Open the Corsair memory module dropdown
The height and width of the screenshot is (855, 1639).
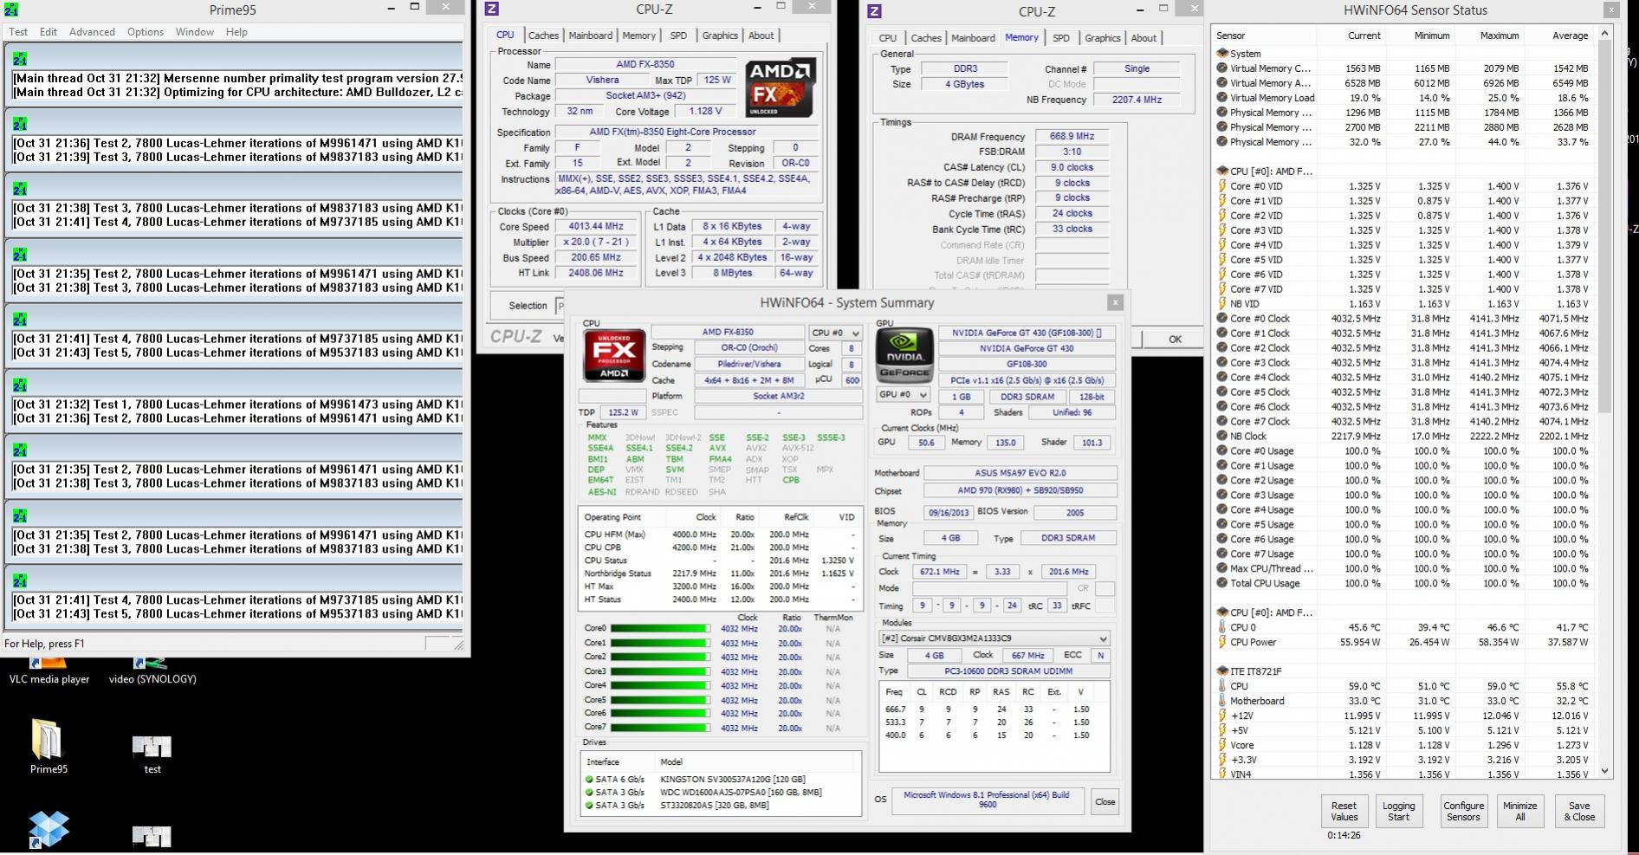994,638
